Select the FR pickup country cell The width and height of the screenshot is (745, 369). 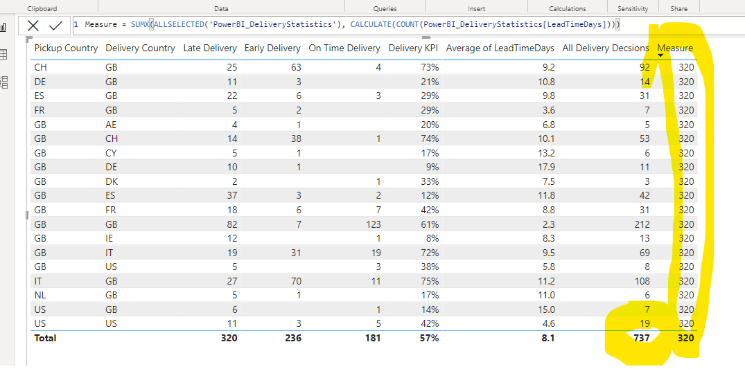click(x=40, y=110)
